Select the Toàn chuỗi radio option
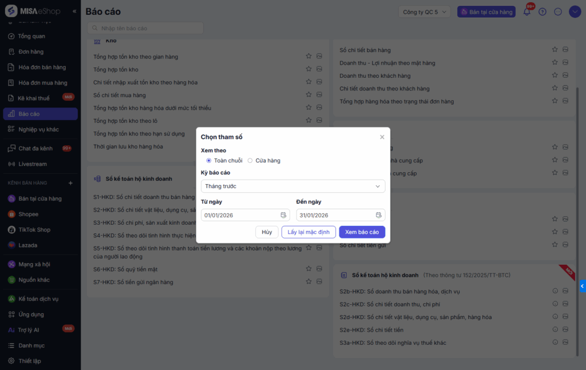Image resolution: width=586 pixels, height=370 pixels. tap(209, 161)
